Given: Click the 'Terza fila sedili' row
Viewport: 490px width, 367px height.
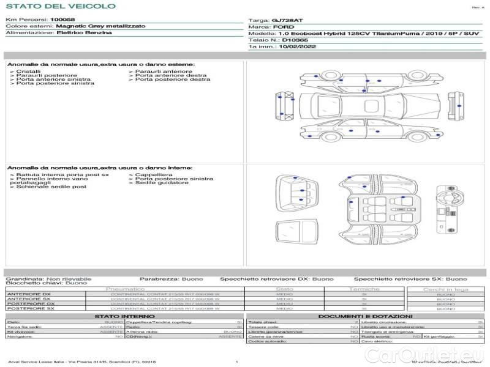Looking at the screenshot, I should pyautogui.click(x=65, y=327).
